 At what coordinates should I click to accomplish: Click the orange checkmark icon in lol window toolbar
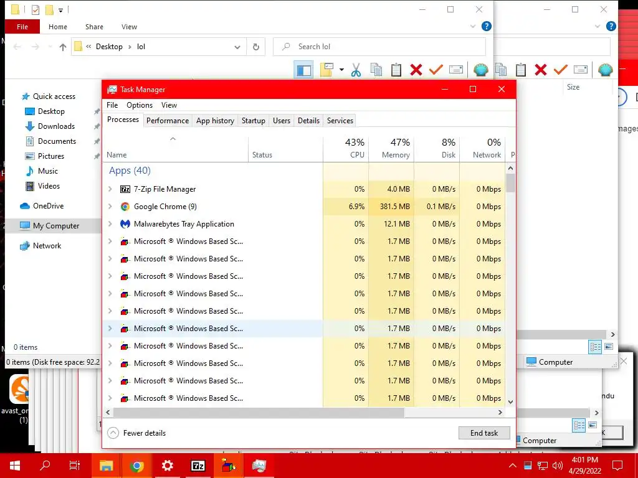[436, 70]
